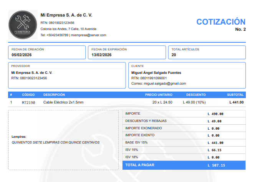Click the BASE ISV 15% value L 441.00
This screenshot has width=257, height=182.
point(216,143)
